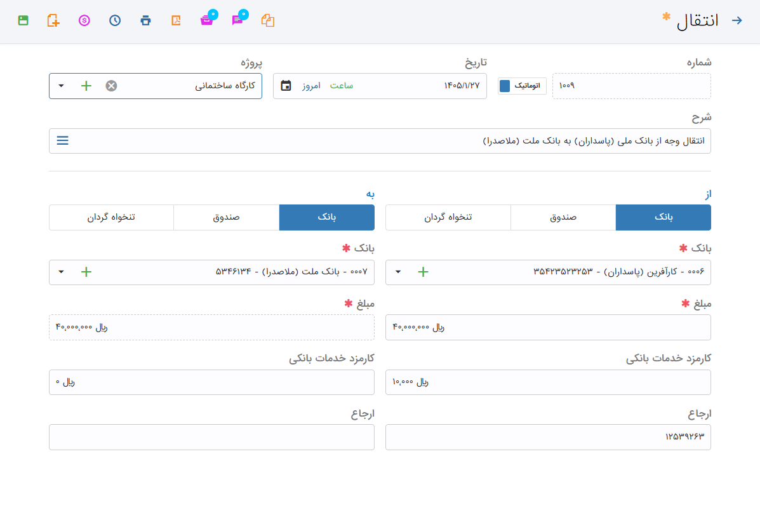Expand the source bank کارآفرین dropdown arrow
Viewport: 760px width, 508px height.
(x=398, y=272)
